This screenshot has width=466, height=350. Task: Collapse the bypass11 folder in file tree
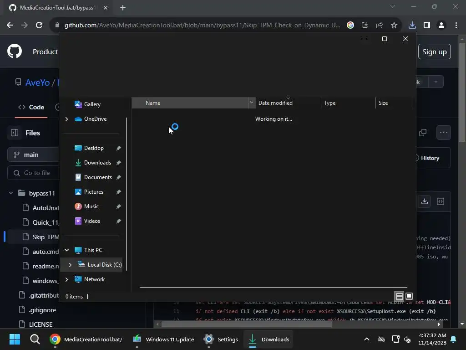[11, 193]
